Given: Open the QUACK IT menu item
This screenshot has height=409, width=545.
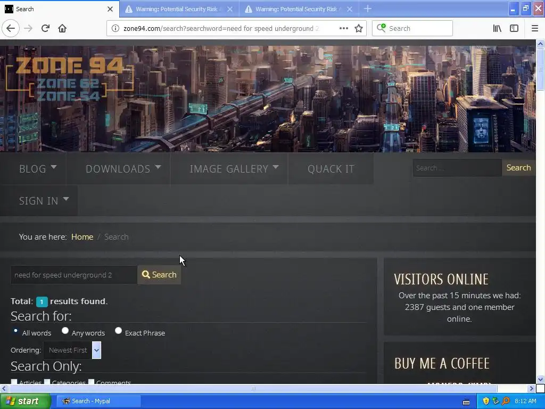Looking at the screenshot, I should [x=331, y=169].
